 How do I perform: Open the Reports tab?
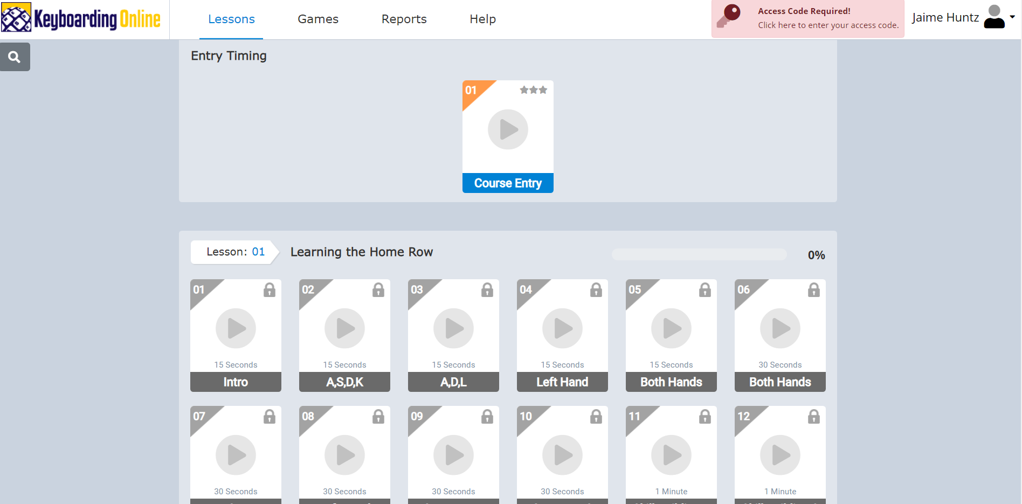pyautogui.click(x=404, y=19)
